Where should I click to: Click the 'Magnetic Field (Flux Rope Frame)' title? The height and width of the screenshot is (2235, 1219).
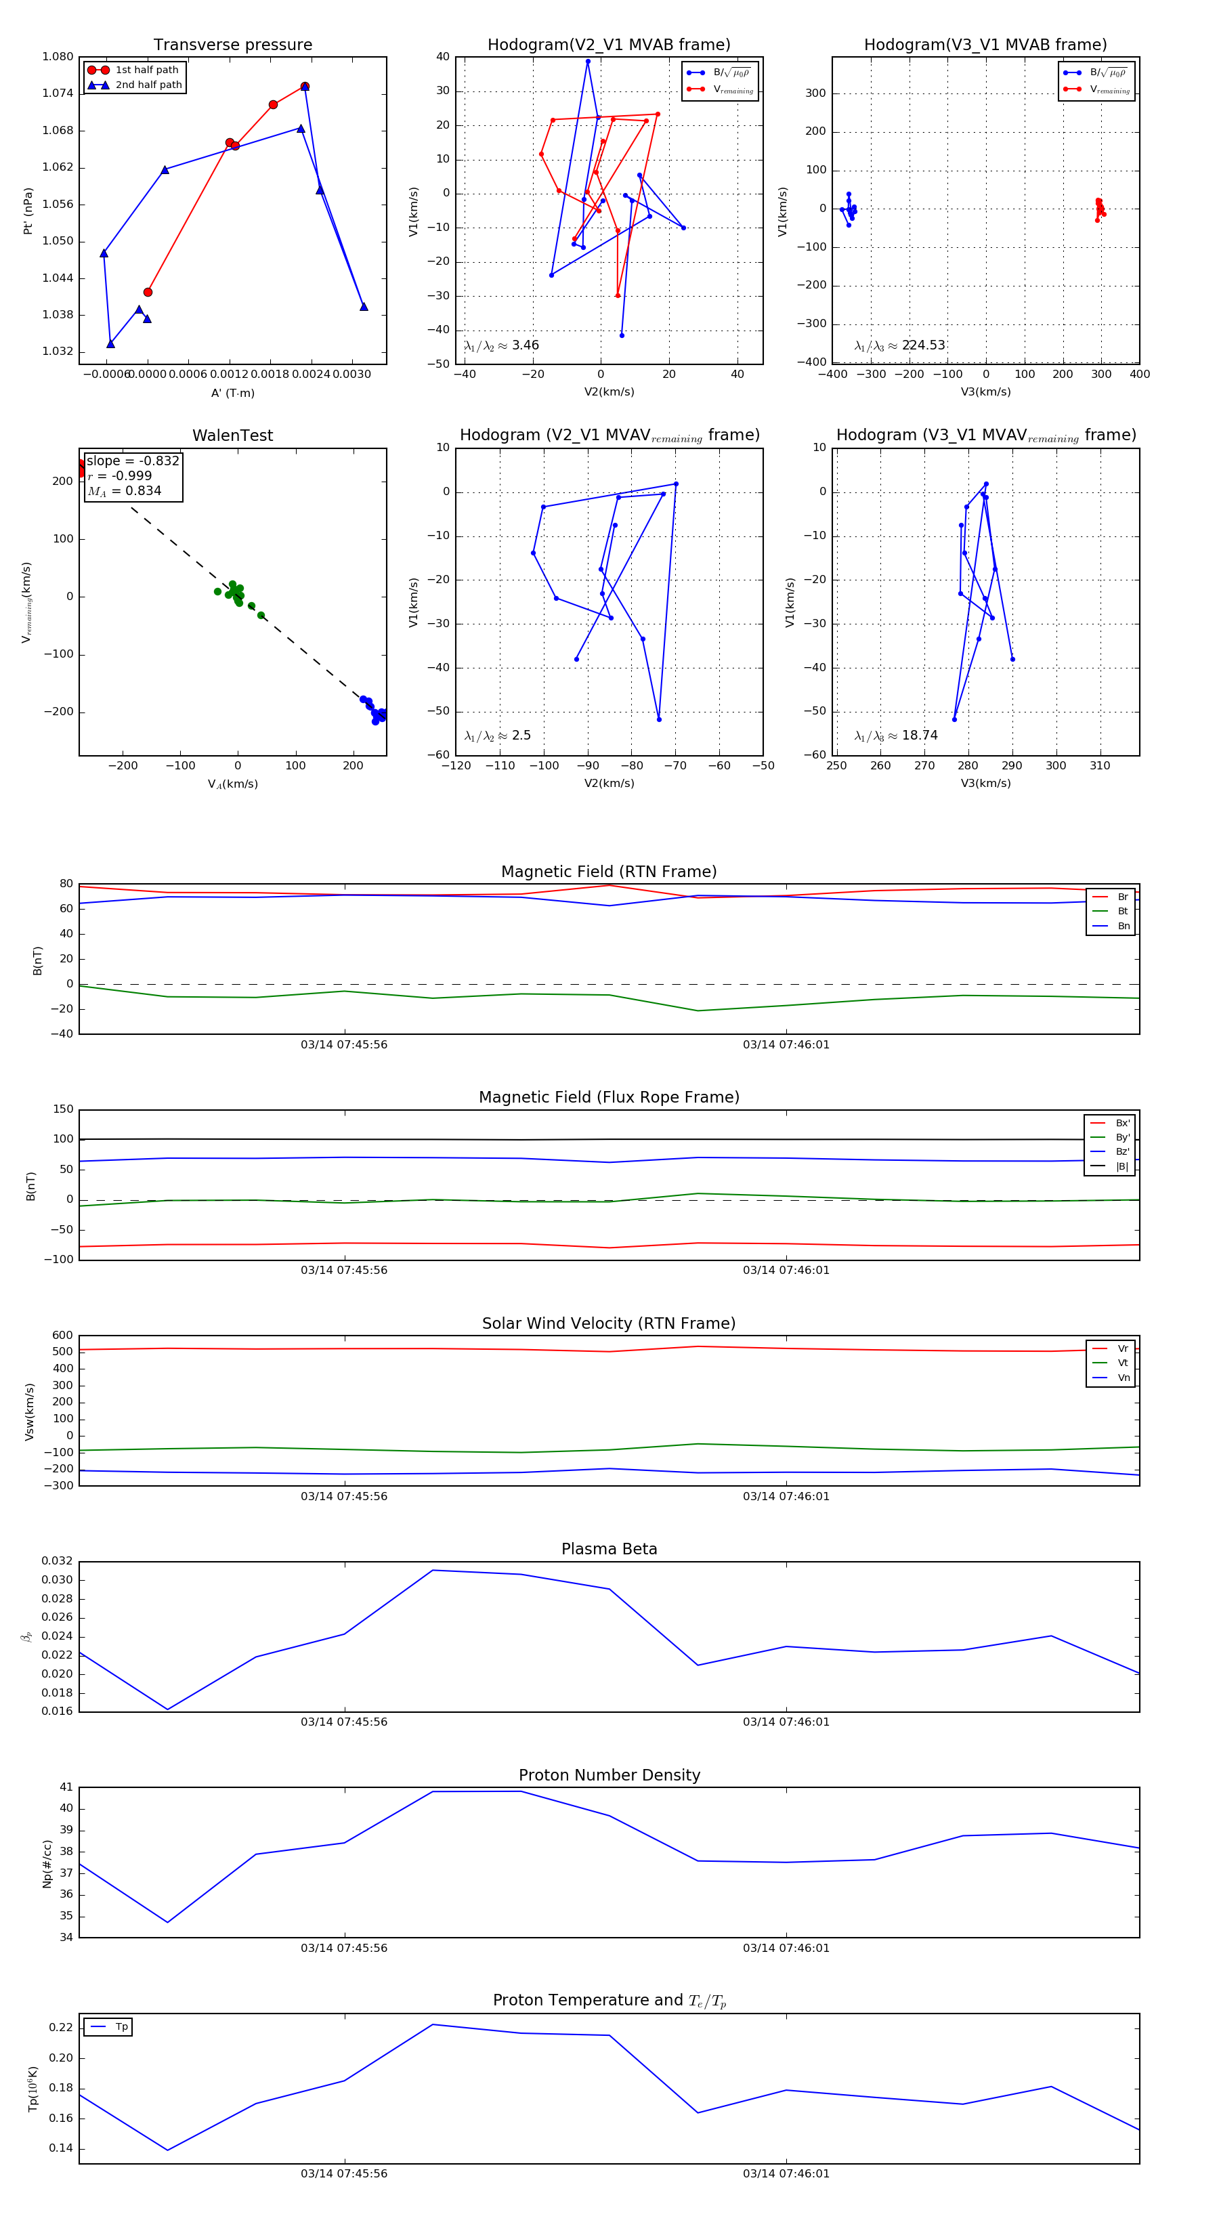coord(609,1098)
